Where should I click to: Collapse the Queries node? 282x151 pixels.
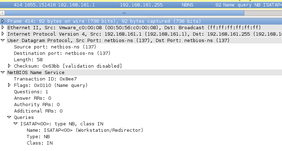(x=10, y=118)
